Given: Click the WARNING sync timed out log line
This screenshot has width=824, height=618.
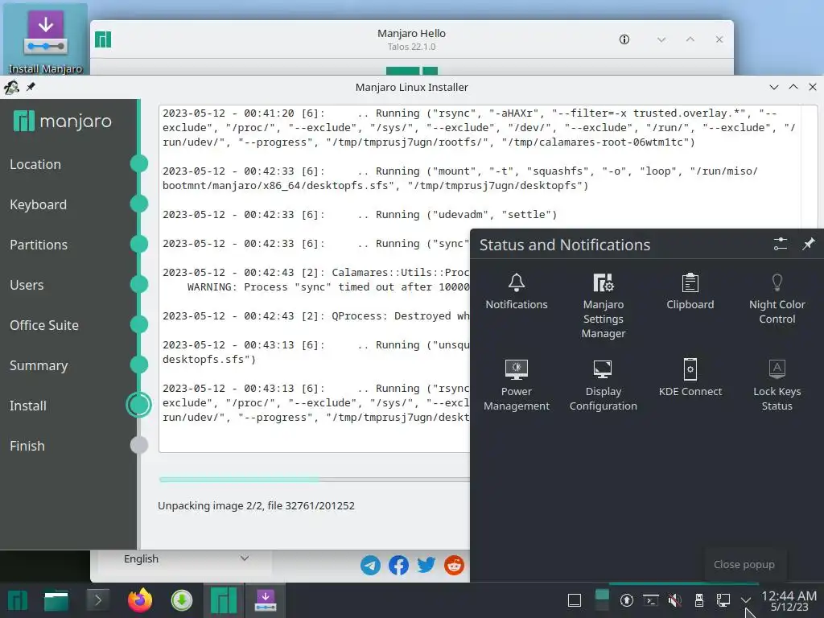Looking at the screenshot, I should tap(328, 287).
